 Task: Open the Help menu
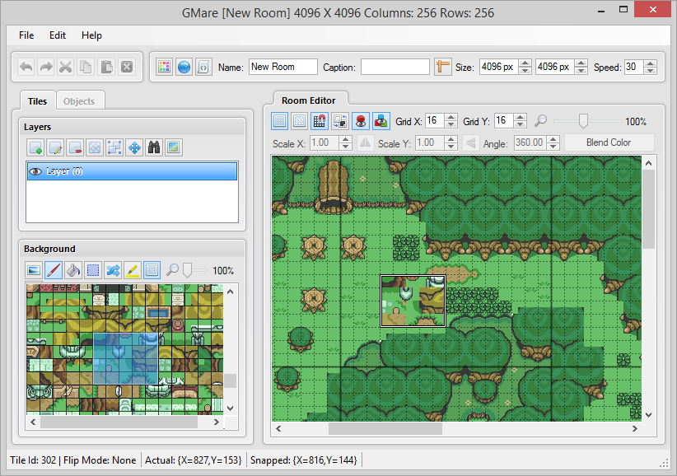coord(91,35)
